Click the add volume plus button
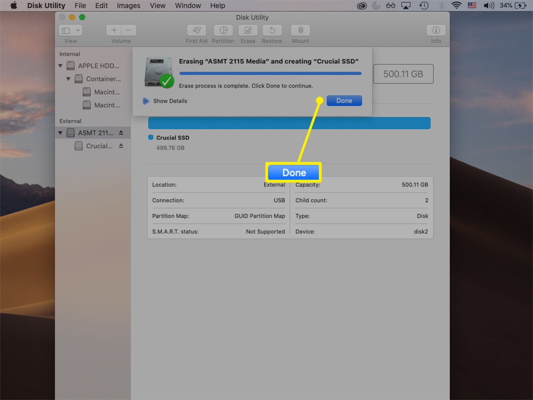The image size is (533, 400). pos(114,30)
